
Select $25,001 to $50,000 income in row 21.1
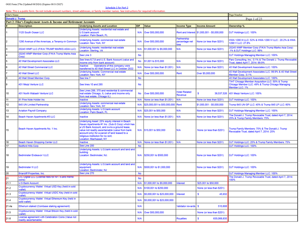click(208, 183)
